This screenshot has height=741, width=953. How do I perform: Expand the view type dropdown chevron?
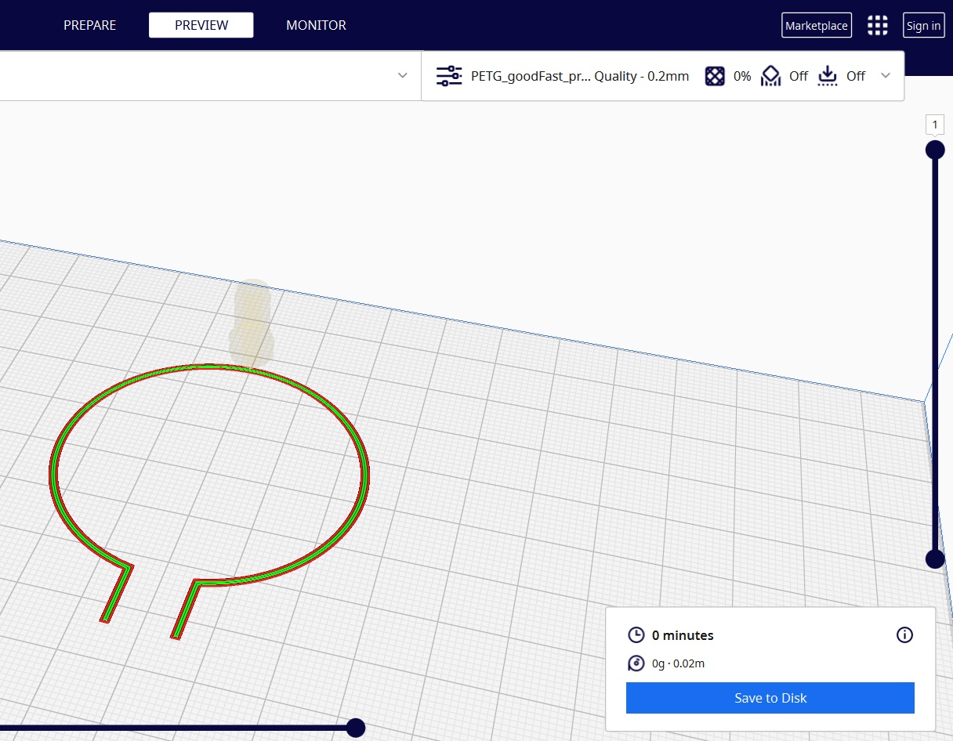pyautogui.click(x=402, y=75)
